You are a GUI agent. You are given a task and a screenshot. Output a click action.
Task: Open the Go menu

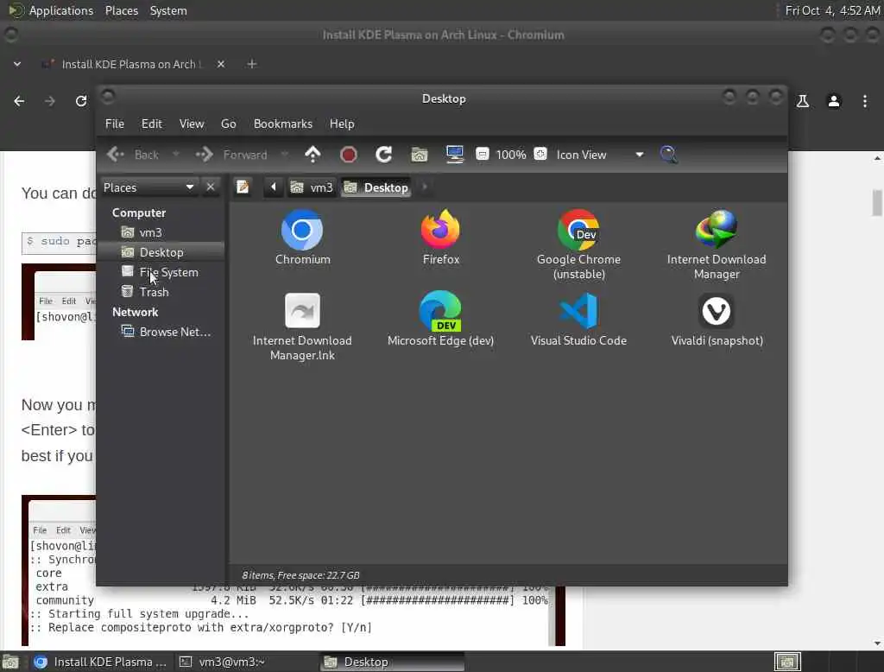(x=228, y=124)
